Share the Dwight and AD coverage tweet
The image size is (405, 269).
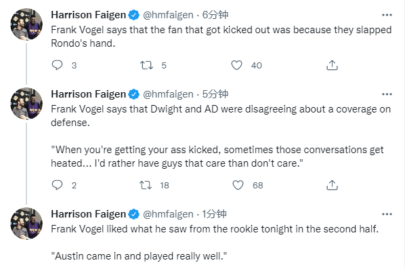coord(332,185)
